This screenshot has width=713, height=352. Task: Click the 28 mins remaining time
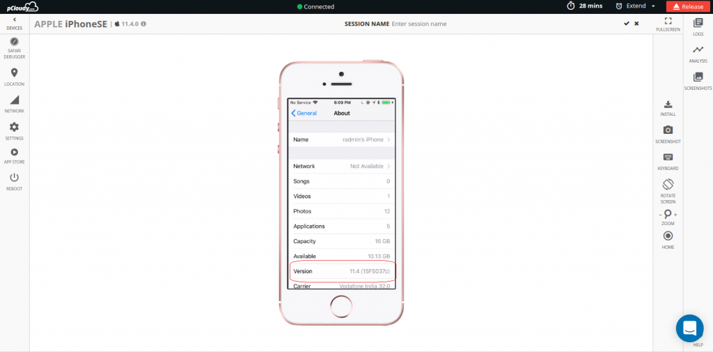pyautogui.click(x=590, y=6)
